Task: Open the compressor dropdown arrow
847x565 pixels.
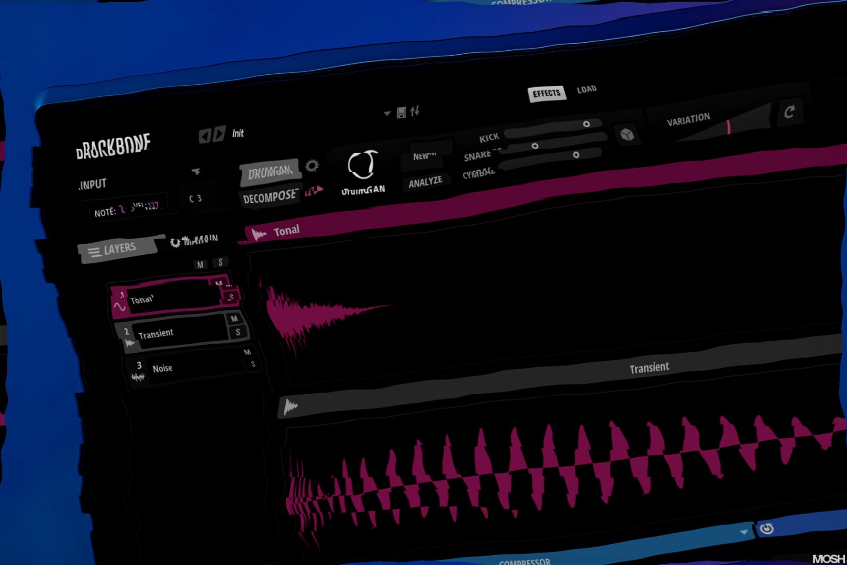Action: [744, 532]
